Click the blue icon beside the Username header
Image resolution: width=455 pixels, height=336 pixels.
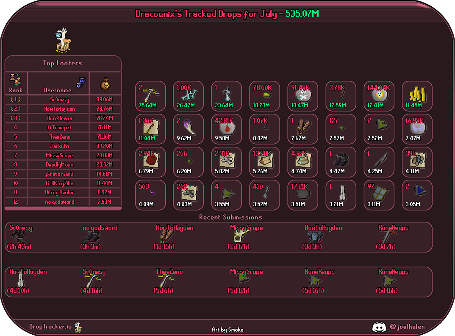point(80,83)
